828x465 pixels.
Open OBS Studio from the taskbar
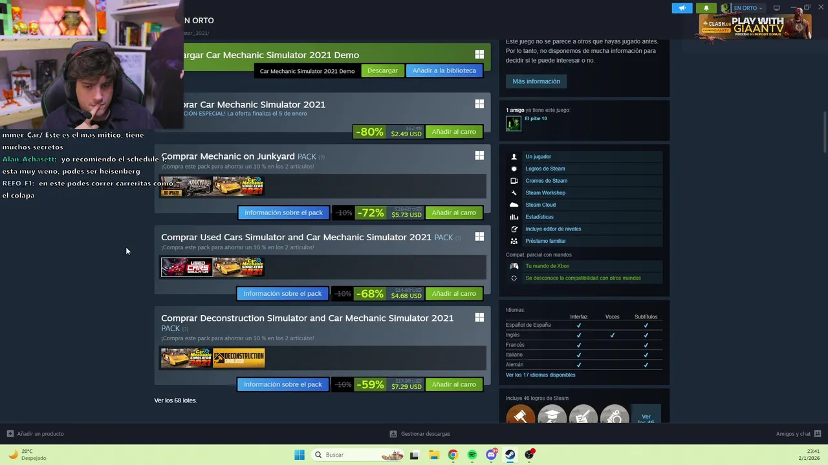(529, 455)
